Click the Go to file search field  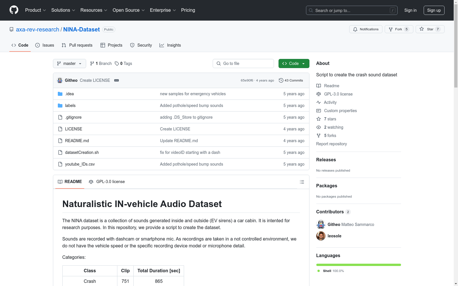[x=243, y=63]
